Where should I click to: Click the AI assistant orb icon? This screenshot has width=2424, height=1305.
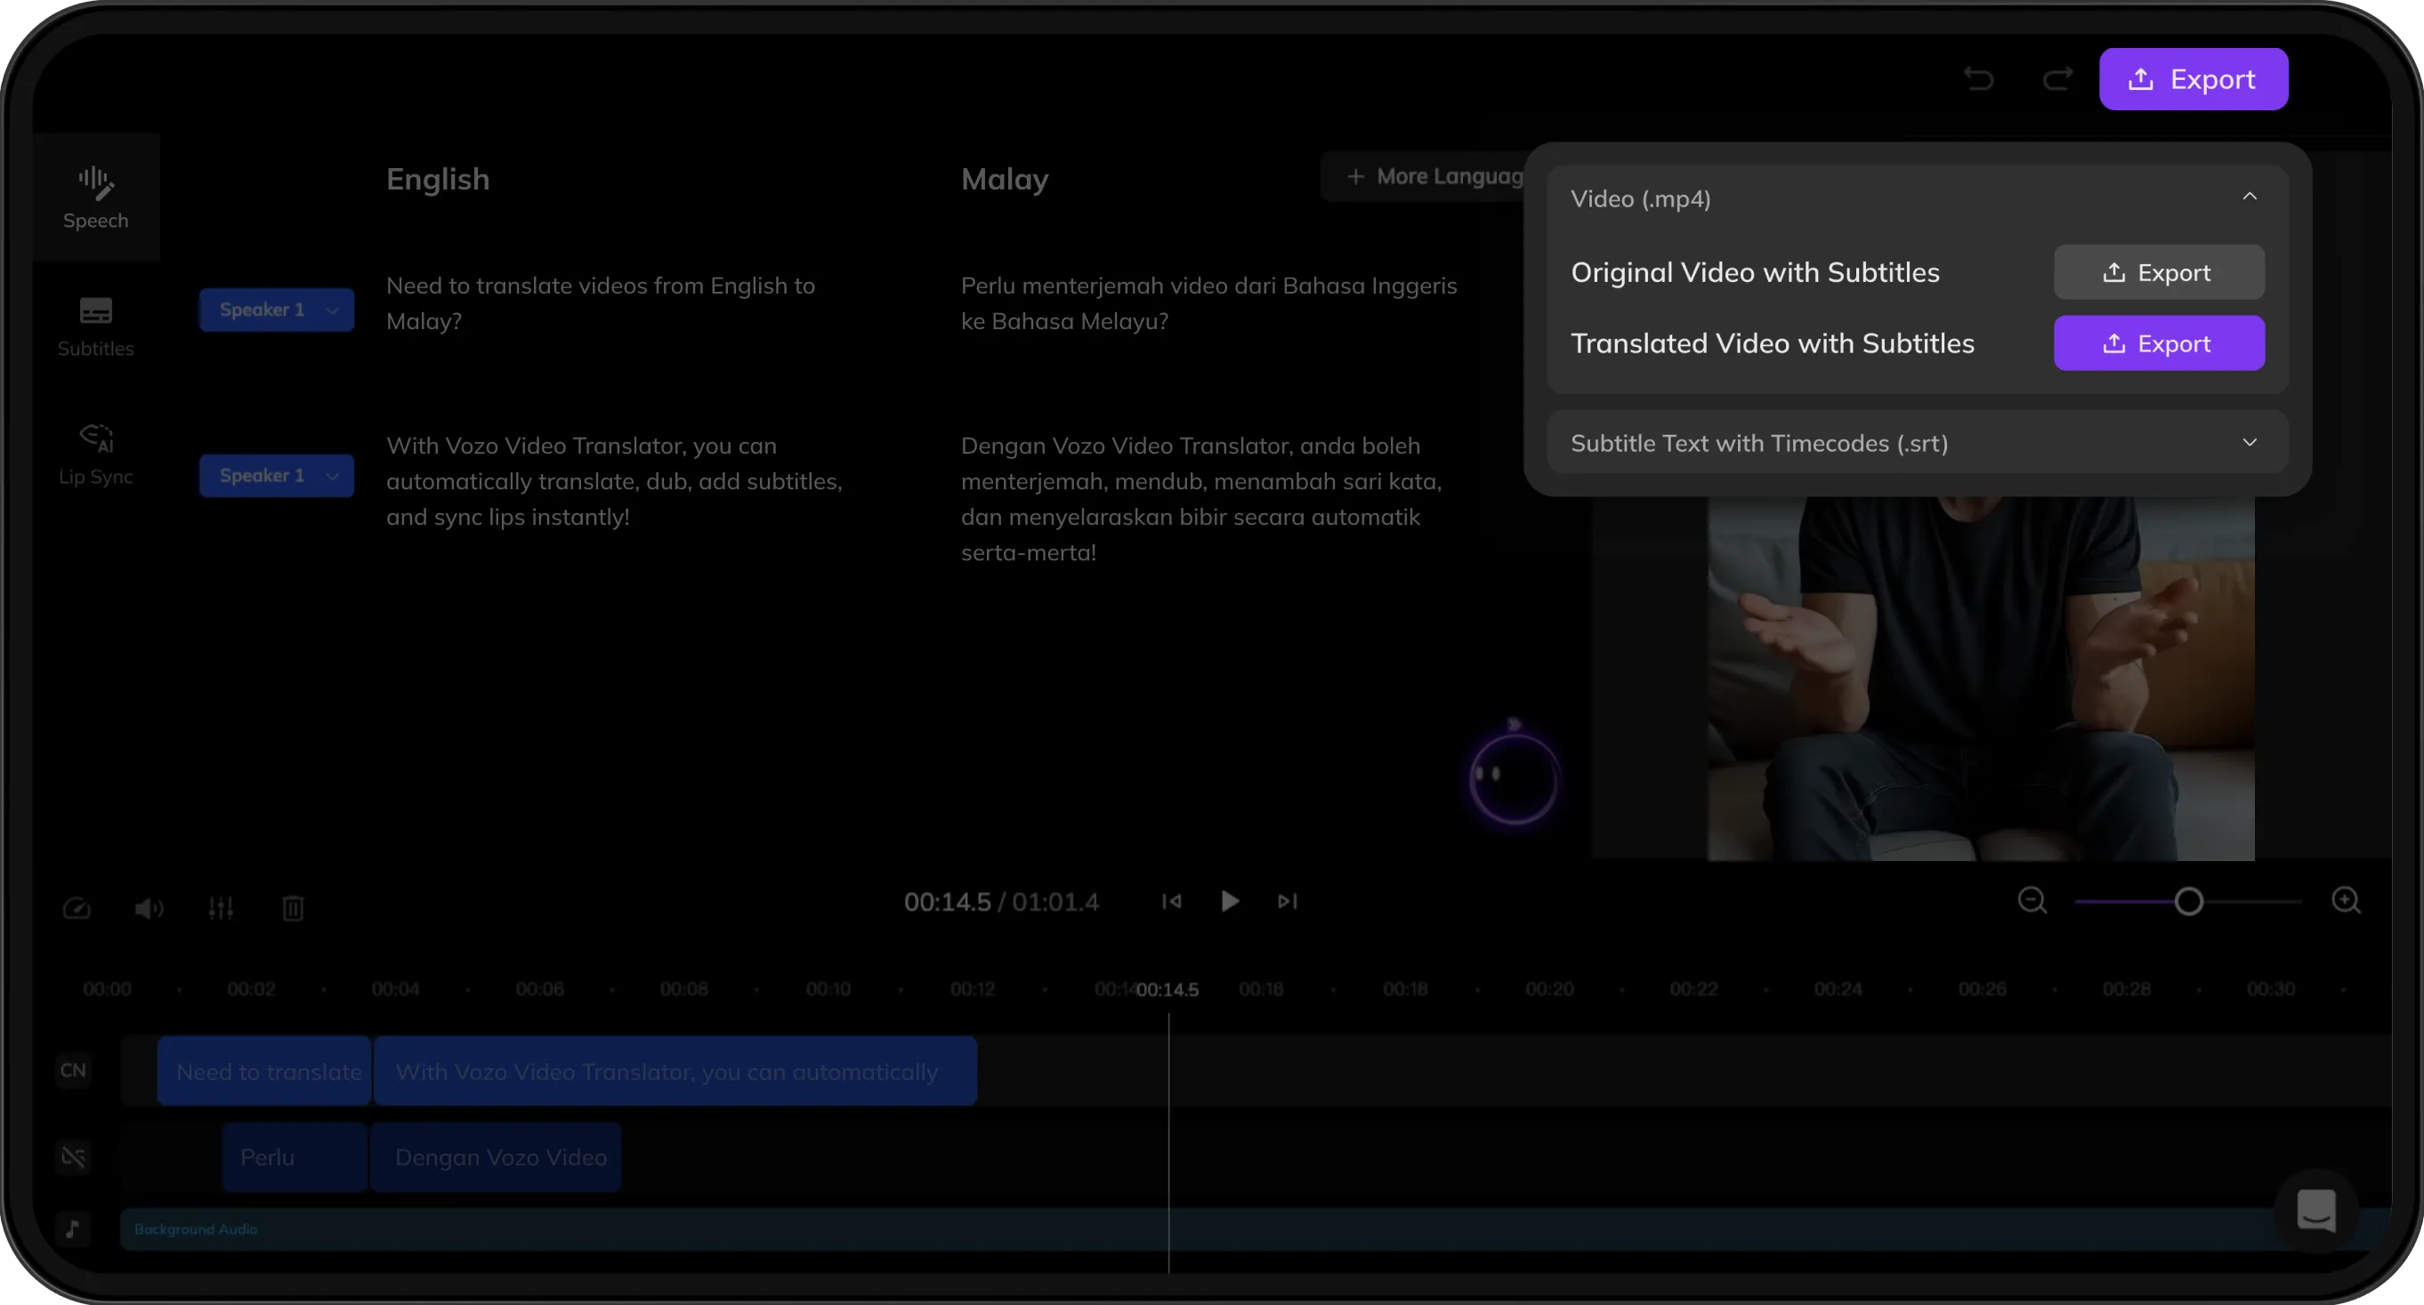(x=1513, y=777)
